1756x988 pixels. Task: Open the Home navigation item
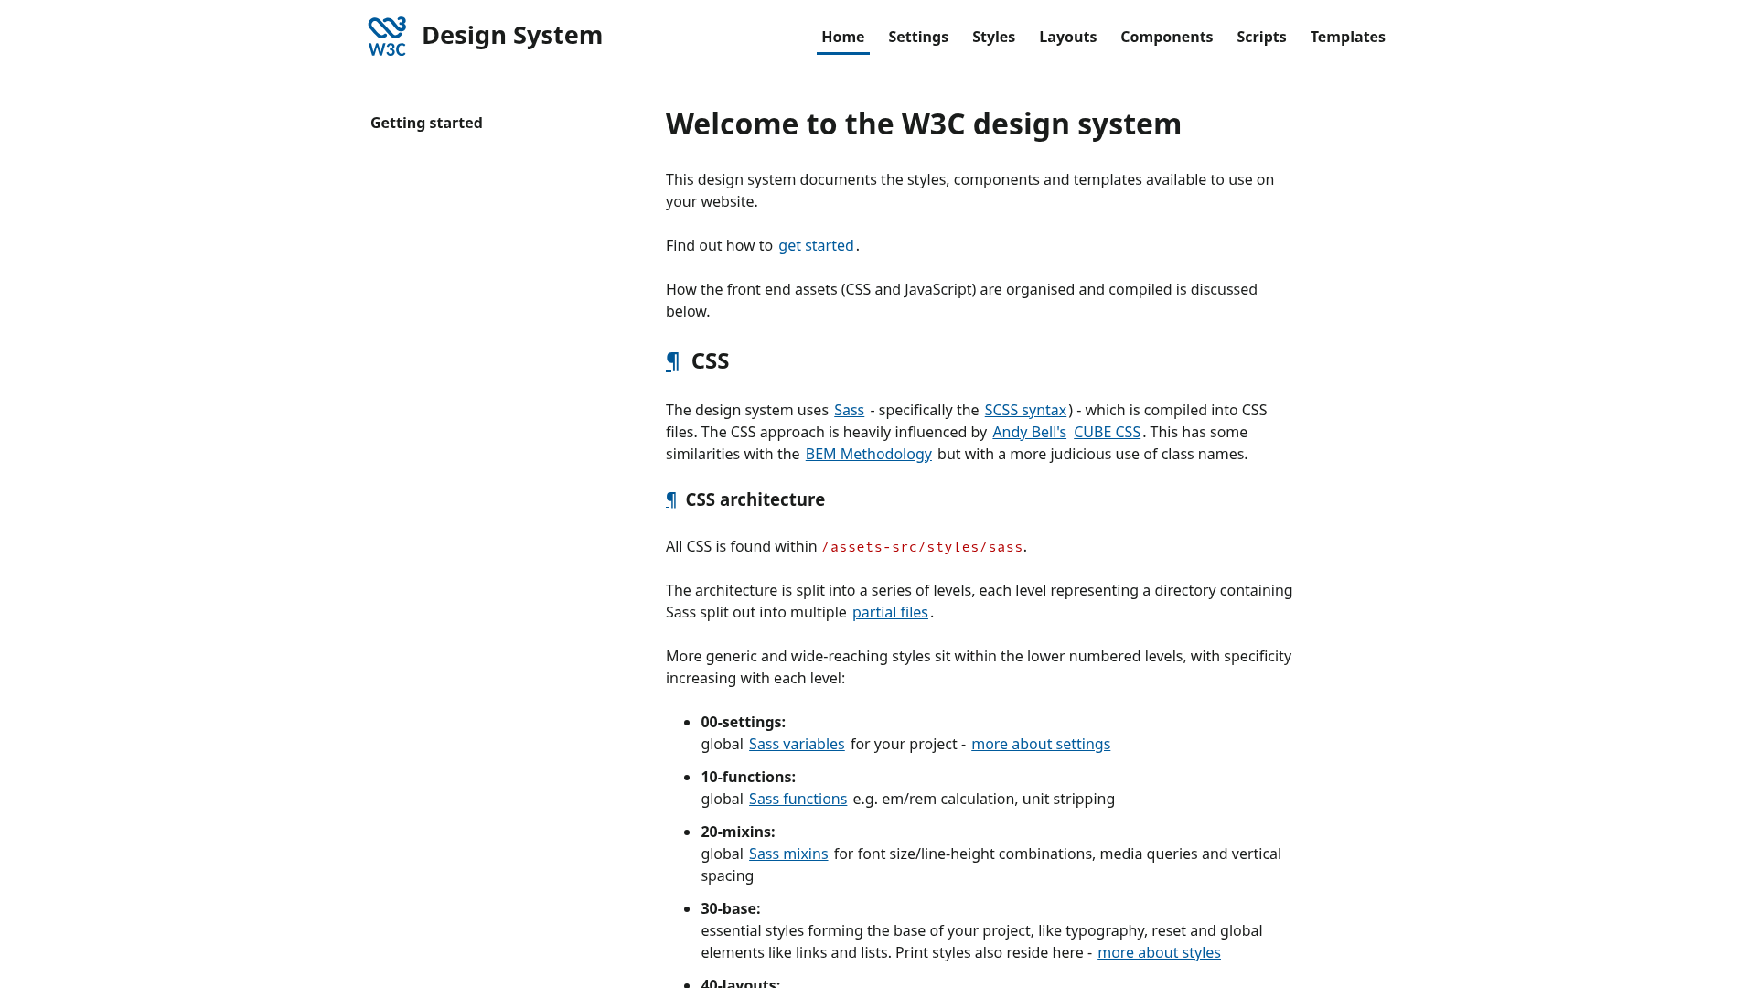(x=842, y=37)
